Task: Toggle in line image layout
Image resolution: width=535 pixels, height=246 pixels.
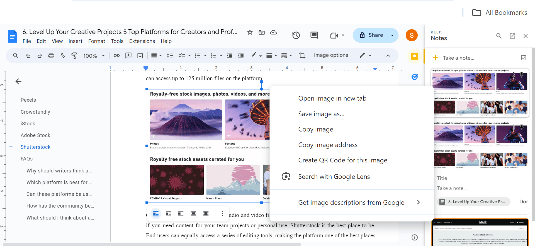Action: tap(156, 214)
